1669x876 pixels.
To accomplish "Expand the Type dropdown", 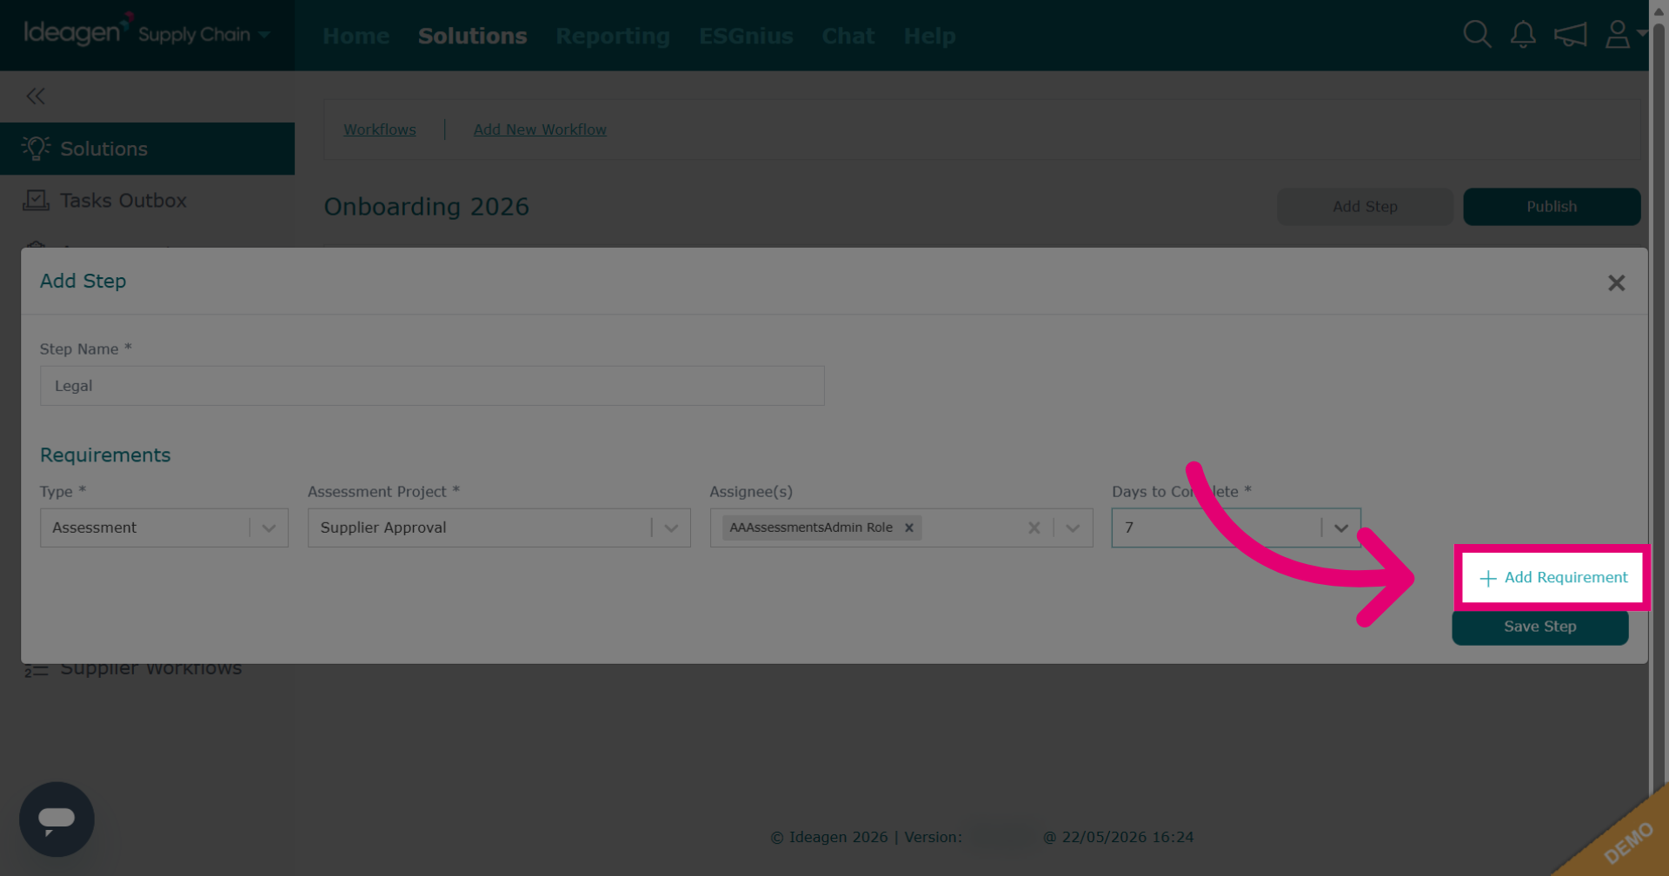I will (x=269, y=528).
